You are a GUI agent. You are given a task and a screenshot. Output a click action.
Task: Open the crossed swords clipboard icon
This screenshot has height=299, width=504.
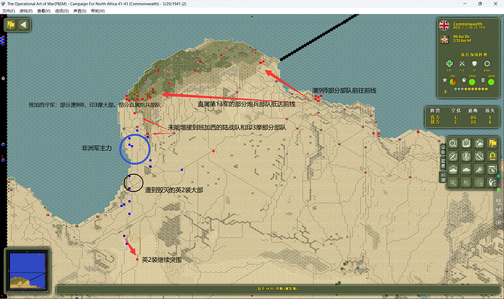[x=453, y=156]
